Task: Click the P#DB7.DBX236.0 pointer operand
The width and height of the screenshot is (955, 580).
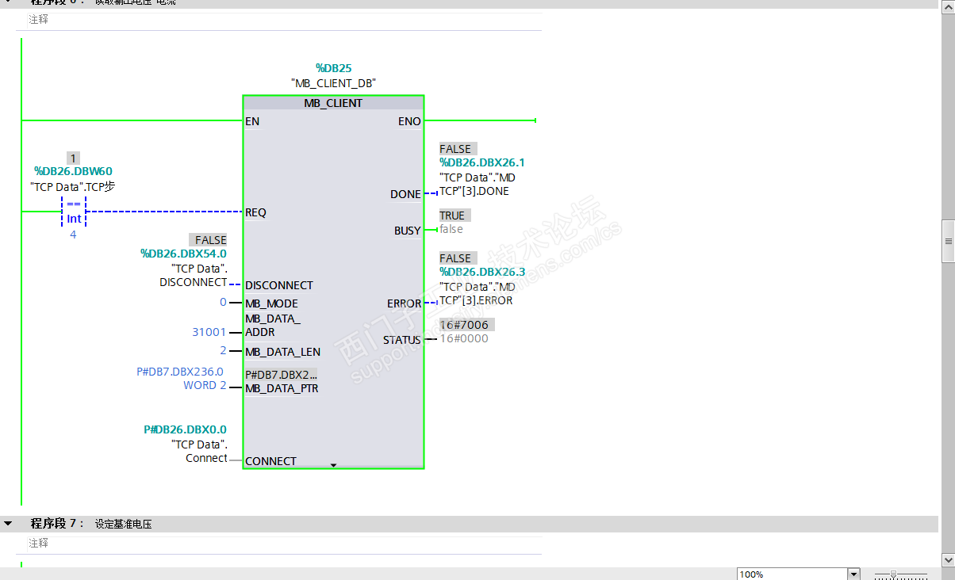Action: click(x=180, y=371)
